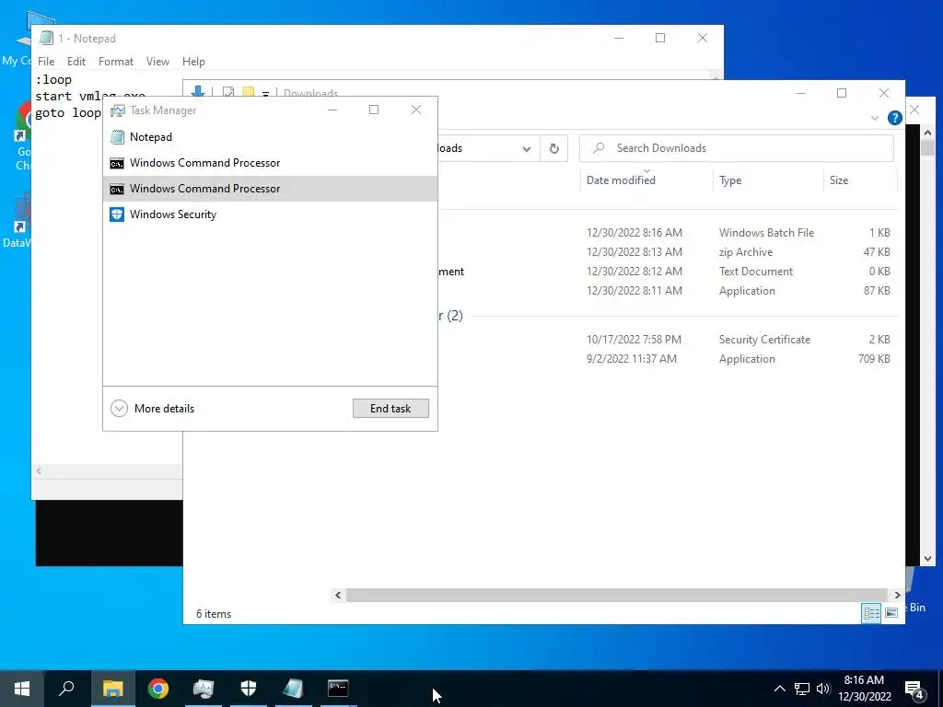Viewport: 943px width, 707px height.
Task: Click the Notepad app icon in Task Manager
Action: click(x=117, y=137)
